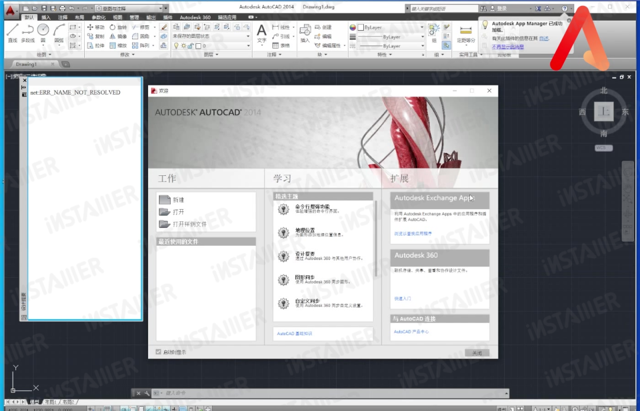Click the object color wheel swatch in Properties

click(353, 27)
